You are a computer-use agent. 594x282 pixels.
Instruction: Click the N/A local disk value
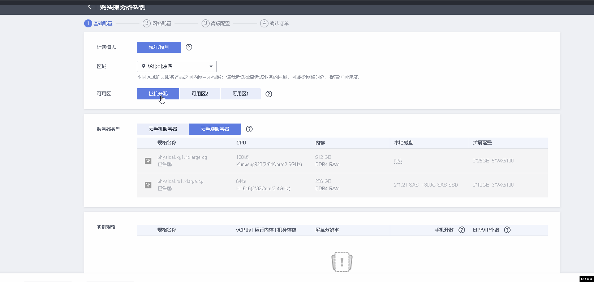398,161
